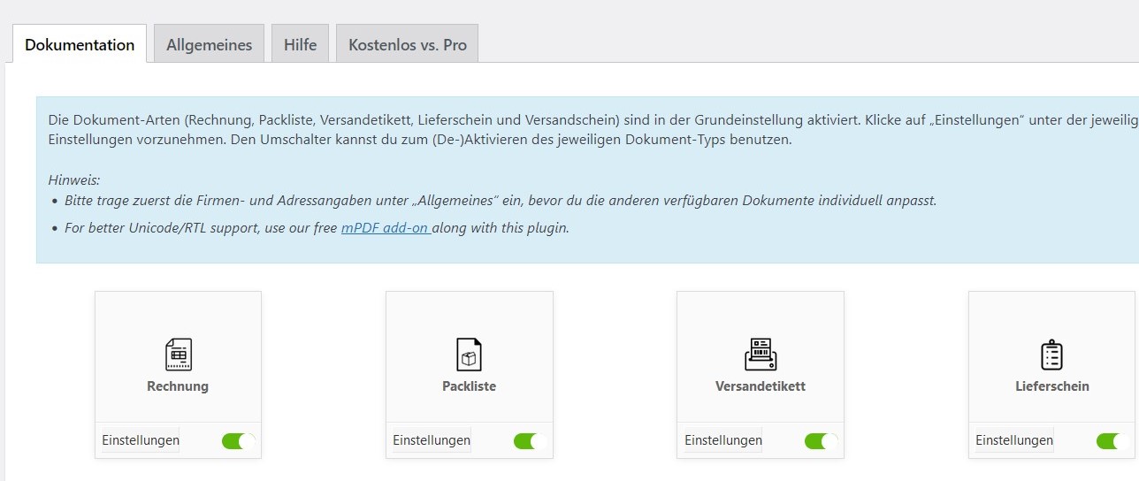Toggle the Versandetikett document switch
Image resolution: width=1139 pixels, height=481 pixels.
821,440
